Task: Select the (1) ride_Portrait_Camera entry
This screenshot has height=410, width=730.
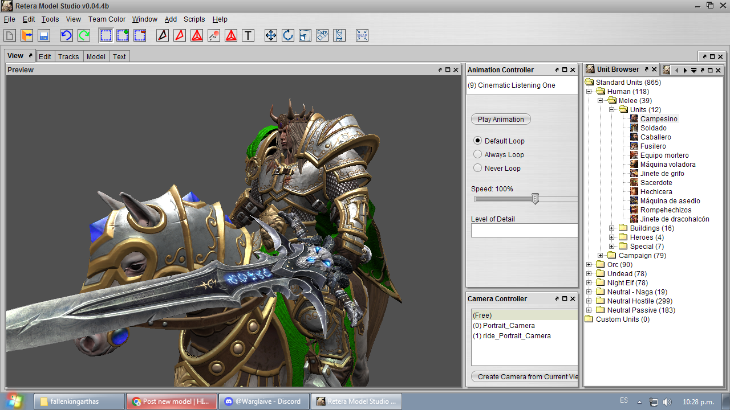Action: coord(524,336)
